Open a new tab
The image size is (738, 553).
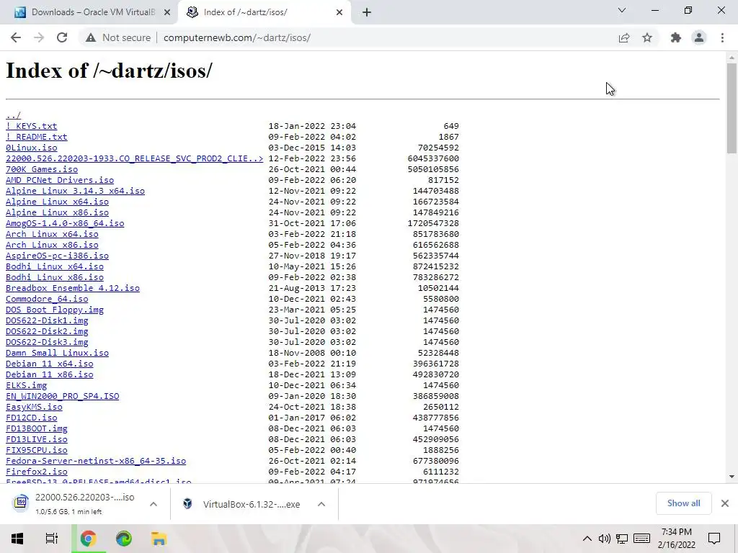367,12
